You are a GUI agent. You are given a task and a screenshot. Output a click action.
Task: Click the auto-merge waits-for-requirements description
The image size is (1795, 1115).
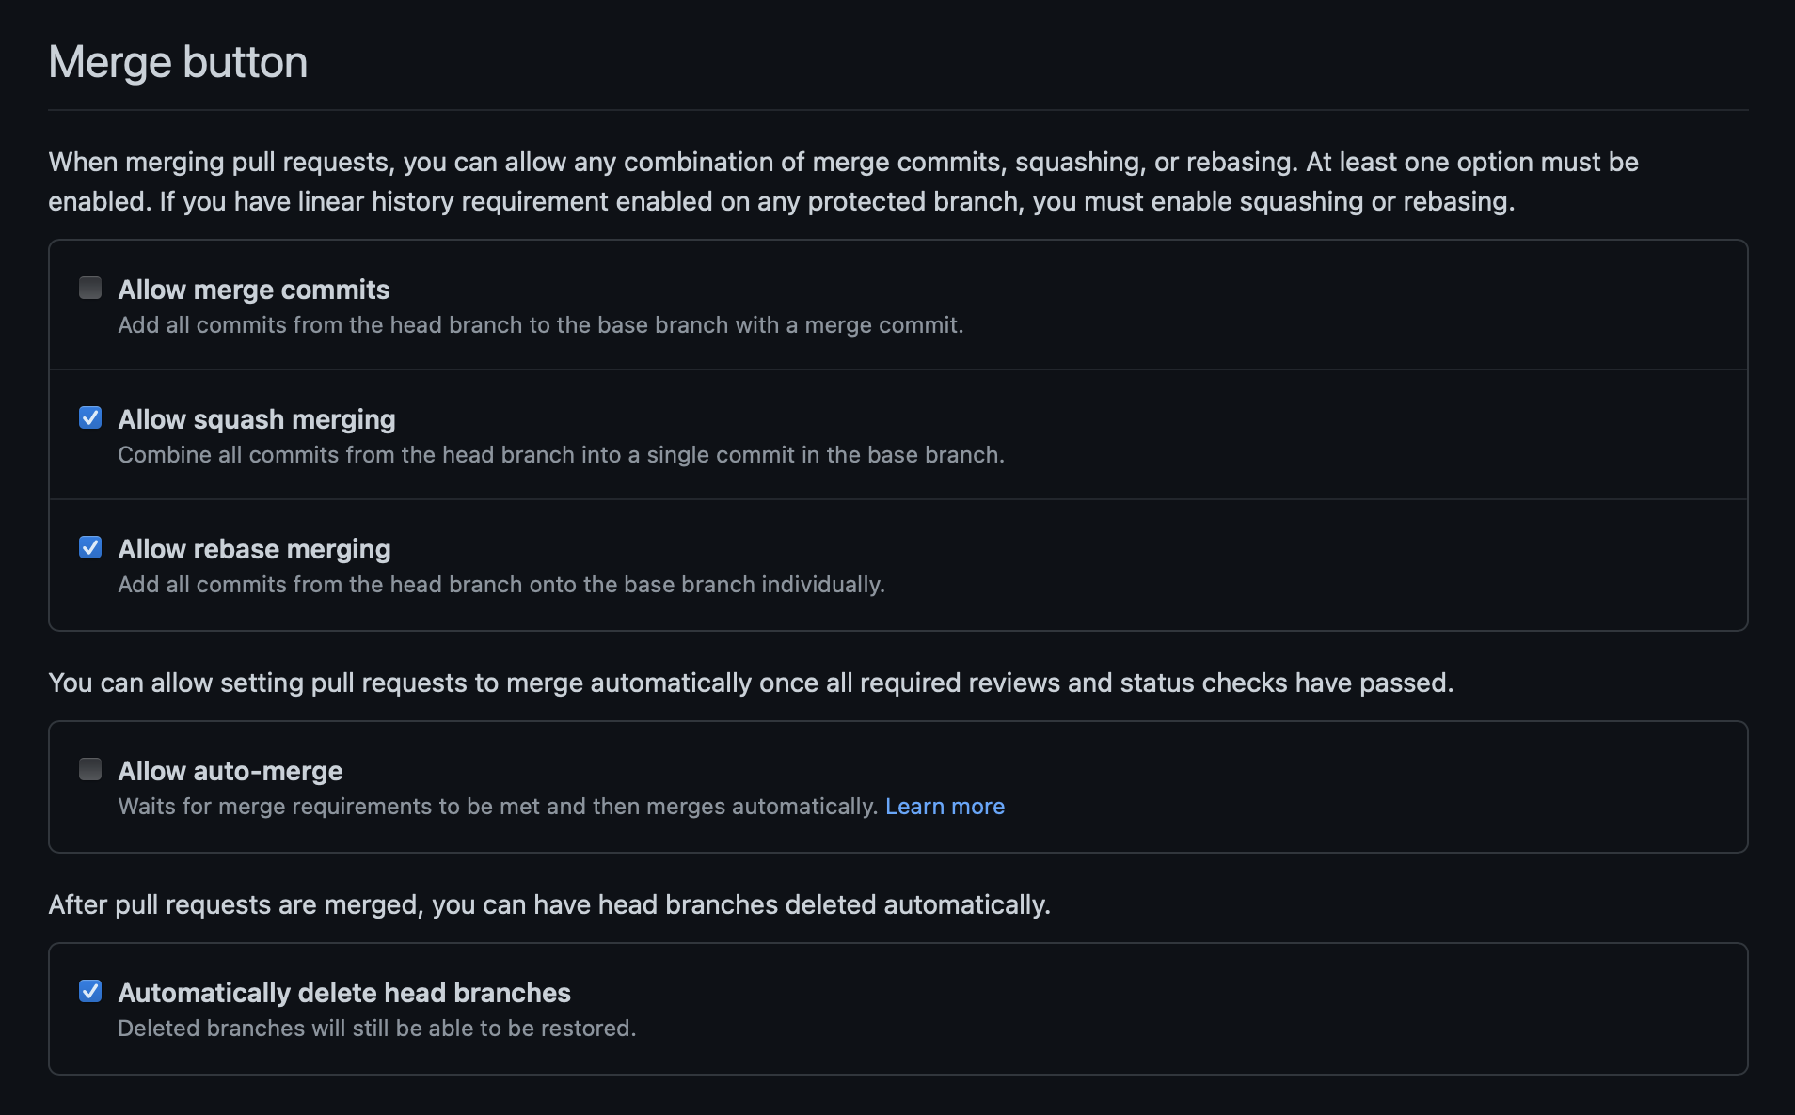[499, 806]
